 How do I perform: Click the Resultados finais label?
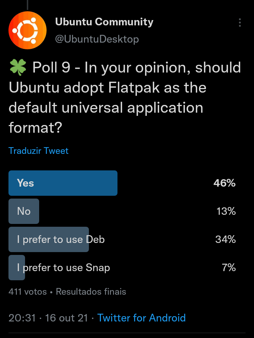[91, 292]
